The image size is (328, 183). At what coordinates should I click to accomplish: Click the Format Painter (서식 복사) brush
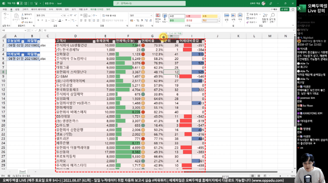[23, 22]
